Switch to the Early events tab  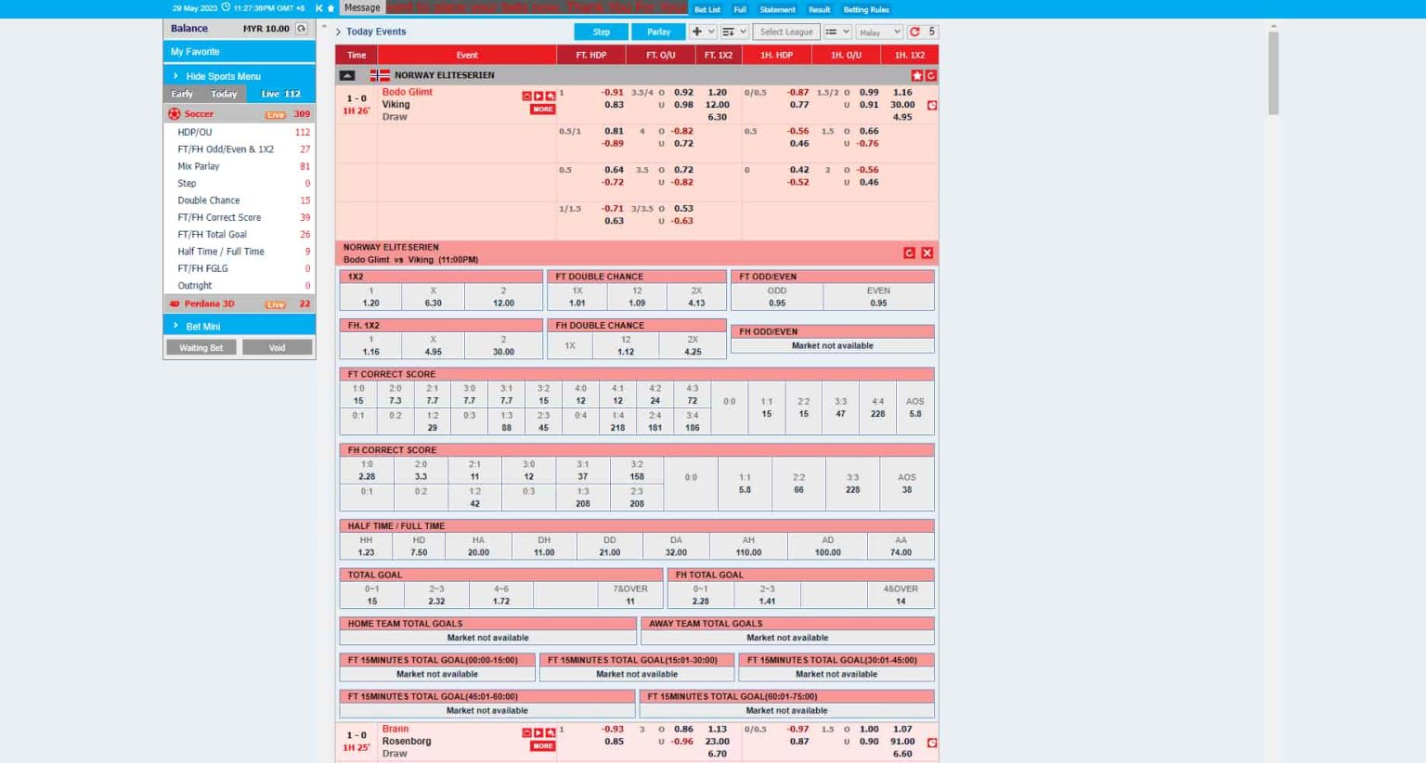coord(182,93)
